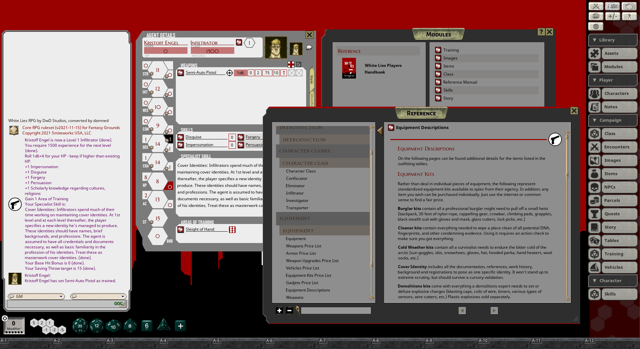Toggle second crossed checkbox on Semi-Auto Pistol row
This screenshot has height=349, width=640.
(x=299, y=73)
